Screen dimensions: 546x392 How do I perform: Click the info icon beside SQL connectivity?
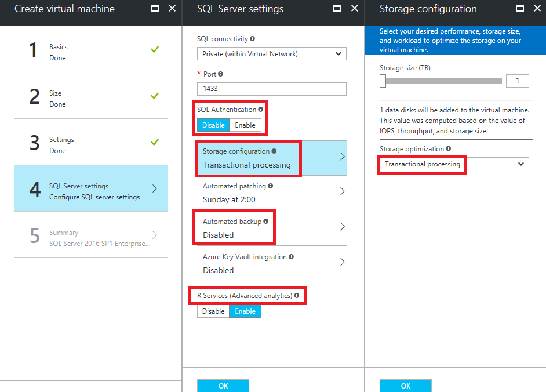pos(253,39)
